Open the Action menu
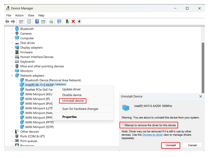 pos(19,15)
